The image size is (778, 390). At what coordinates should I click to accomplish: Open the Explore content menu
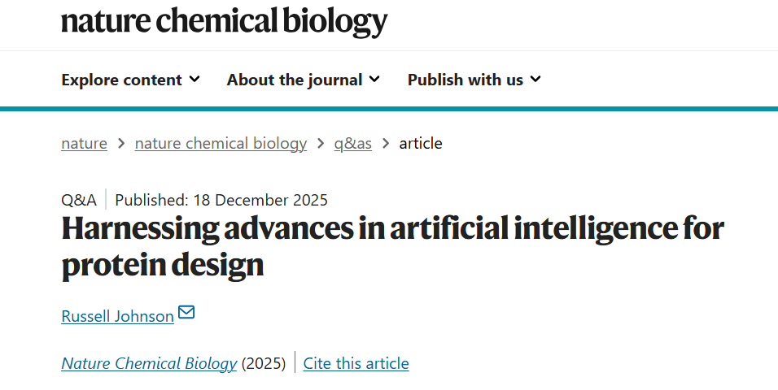[x=121, y=80]
